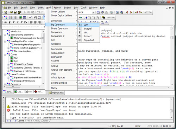Open the Tools menu
This screenshot has width=176, height=129.
coord(84,8)
